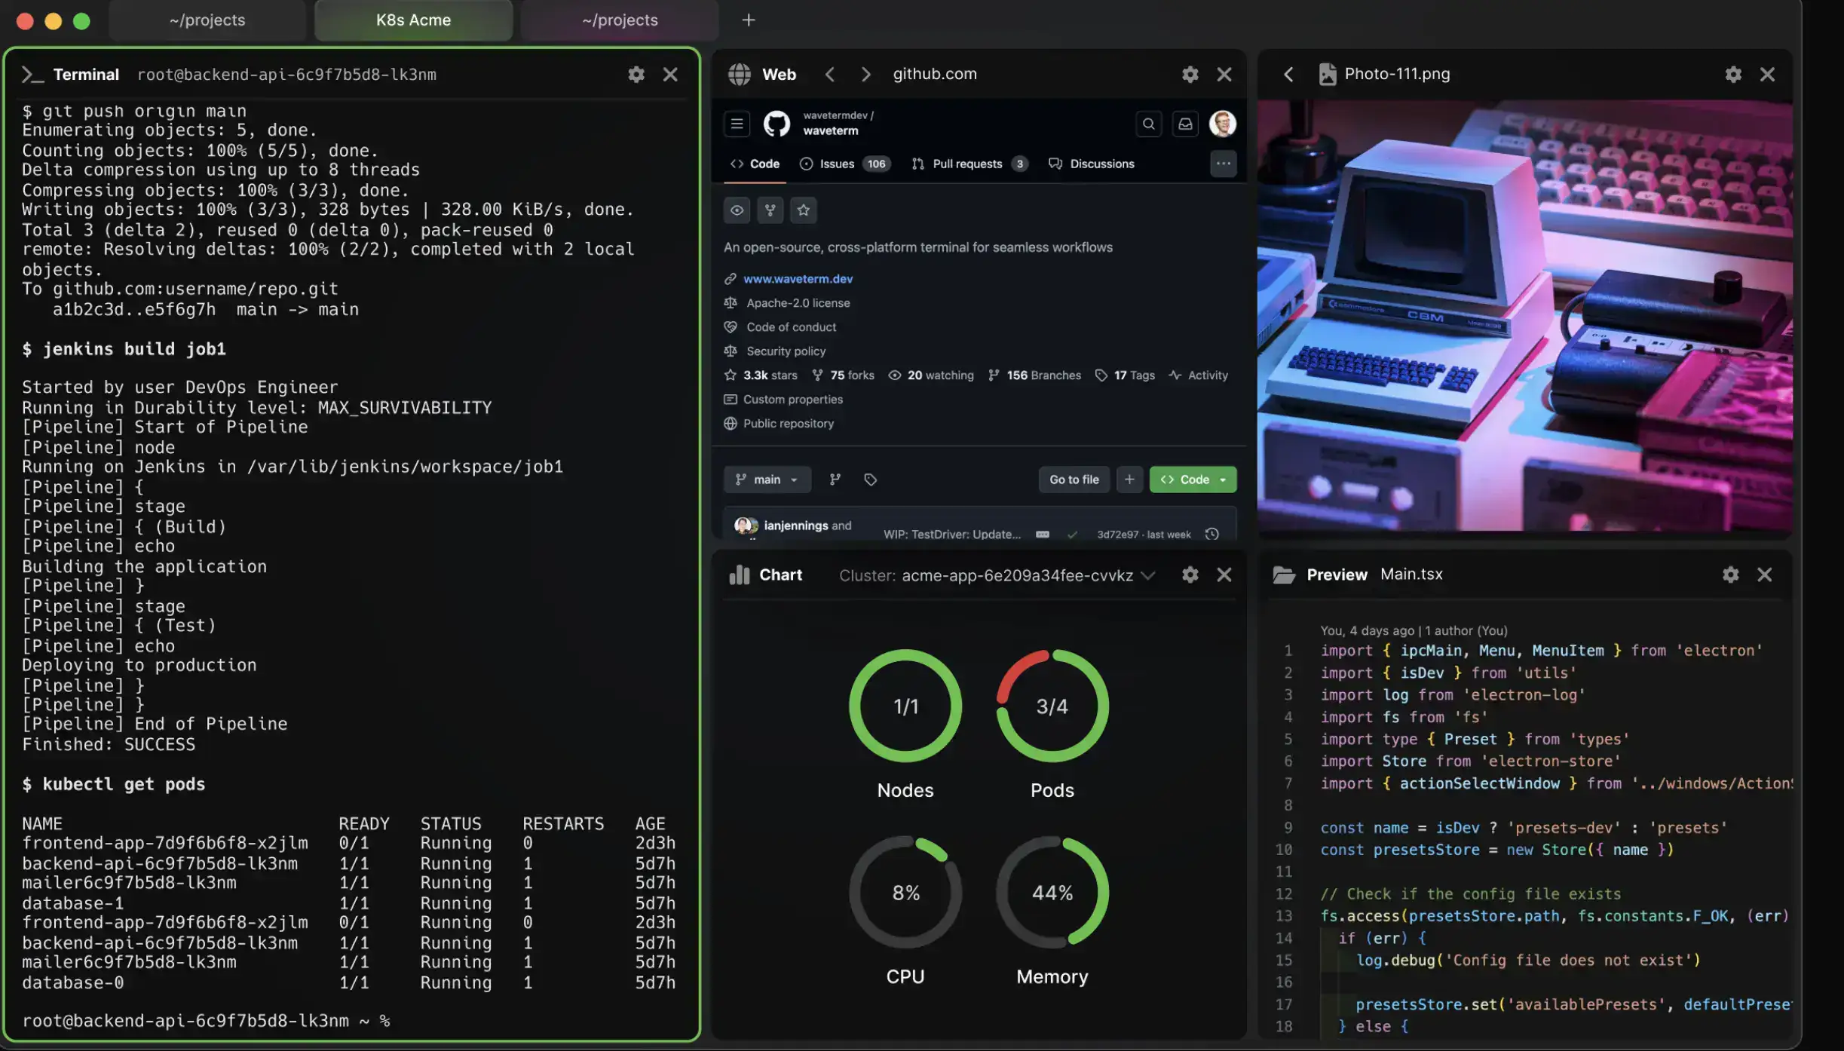Image resolution: width=1844 pixels, height=1051 pixels.
Task: Open repo Activity link
Action: [1198, 375]
